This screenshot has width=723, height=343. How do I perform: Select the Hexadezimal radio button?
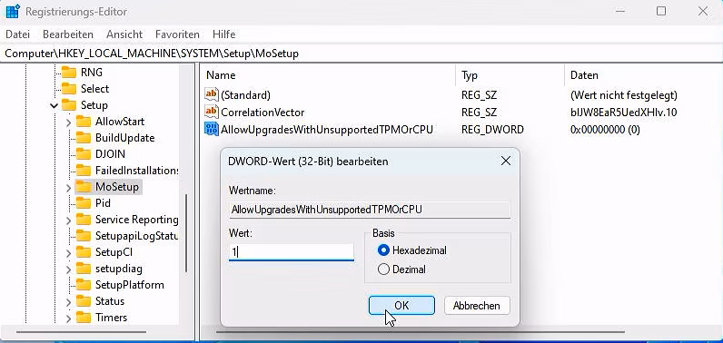click(383, 250)
